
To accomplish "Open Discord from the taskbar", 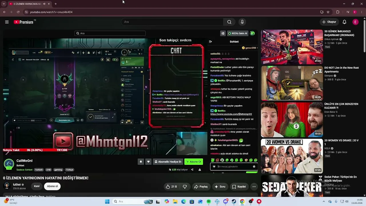I will (226, 201).
